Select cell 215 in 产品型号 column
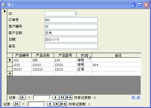Viewport: 151px width, 108px height. 65,60
